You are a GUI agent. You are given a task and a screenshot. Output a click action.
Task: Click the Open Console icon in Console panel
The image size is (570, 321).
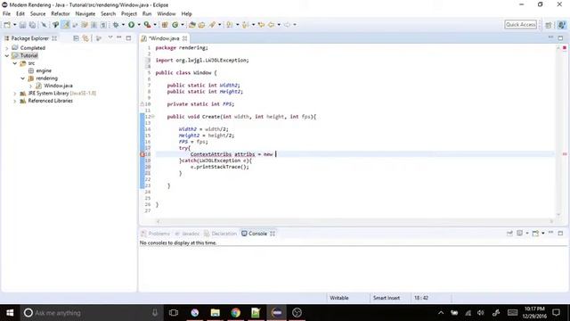coord(535,234)
